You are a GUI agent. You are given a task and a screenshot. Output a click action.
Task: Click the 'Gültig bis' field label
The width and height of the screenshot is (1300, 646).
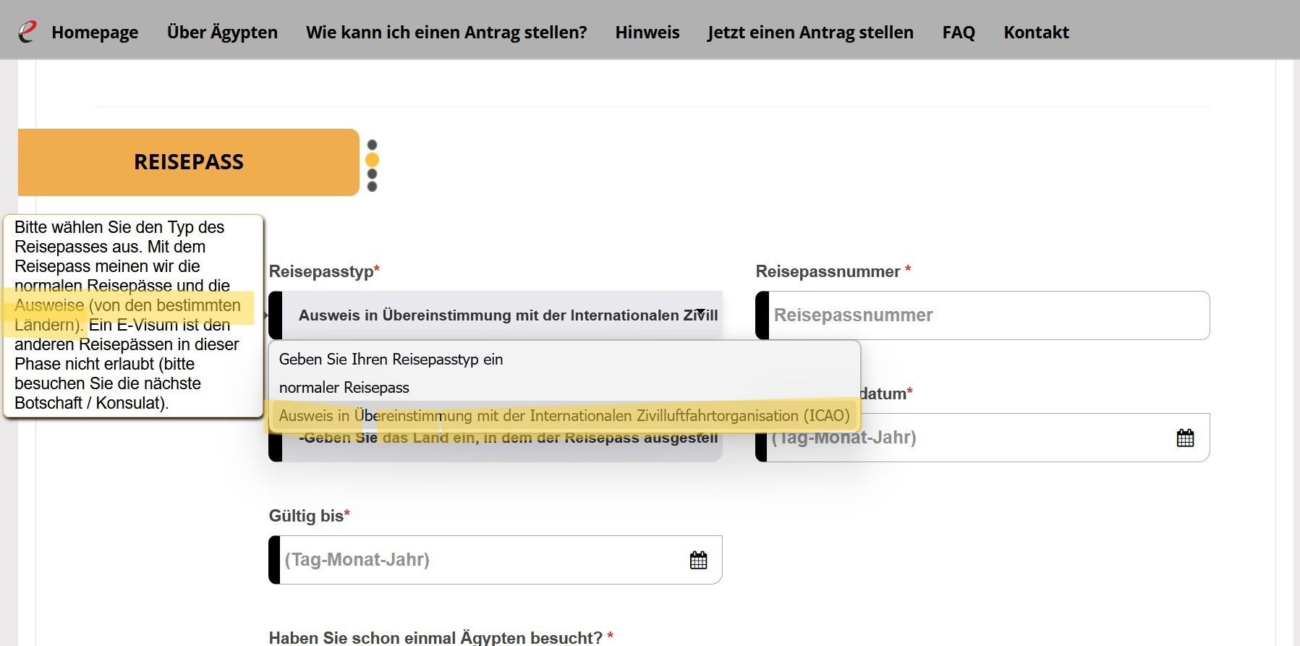pyautogui.click(x=309, y=517)
